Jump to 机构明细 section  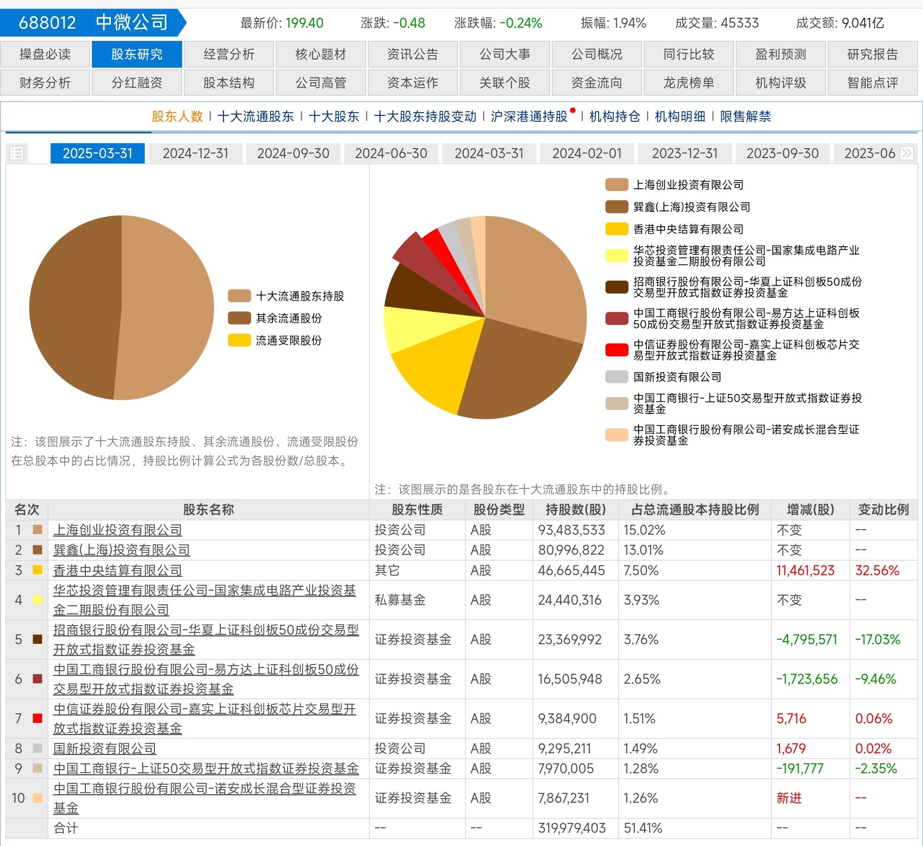point(680,116)
